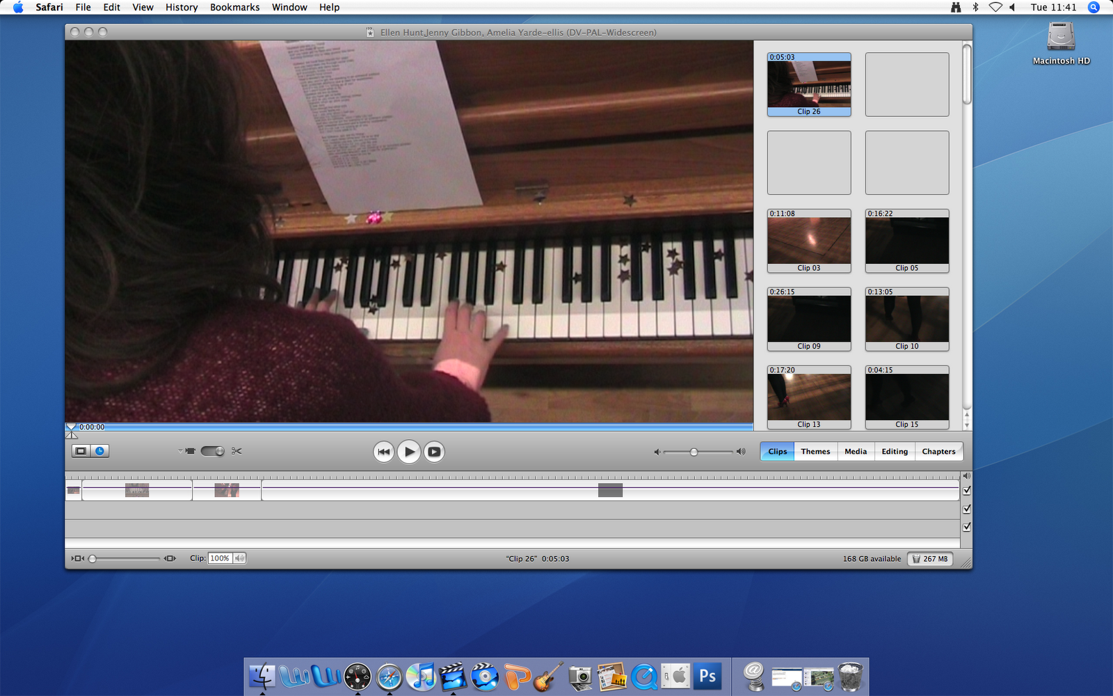
Task: Launch iDVD from the Dock
Action: 485,676
